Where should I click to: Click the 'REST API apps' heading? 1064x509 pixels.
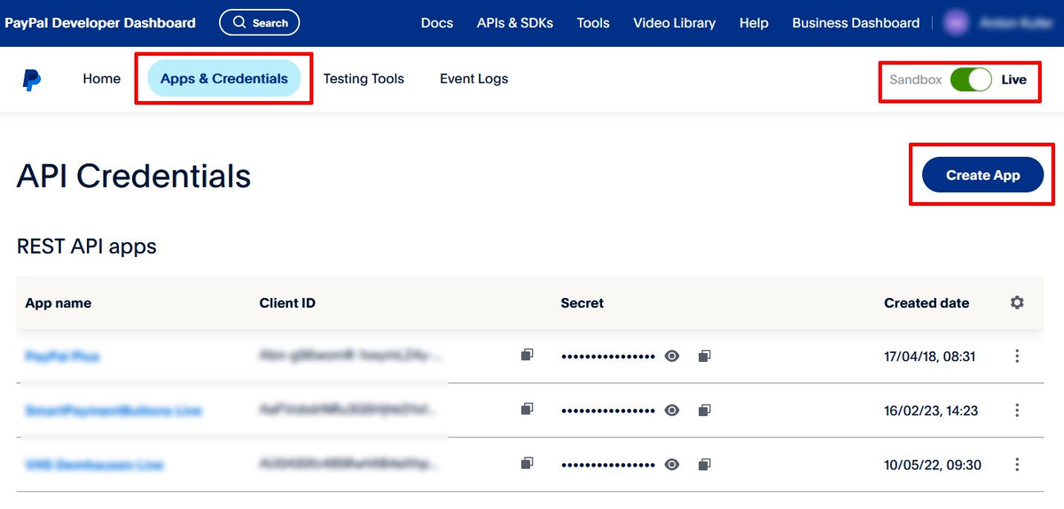87,246
